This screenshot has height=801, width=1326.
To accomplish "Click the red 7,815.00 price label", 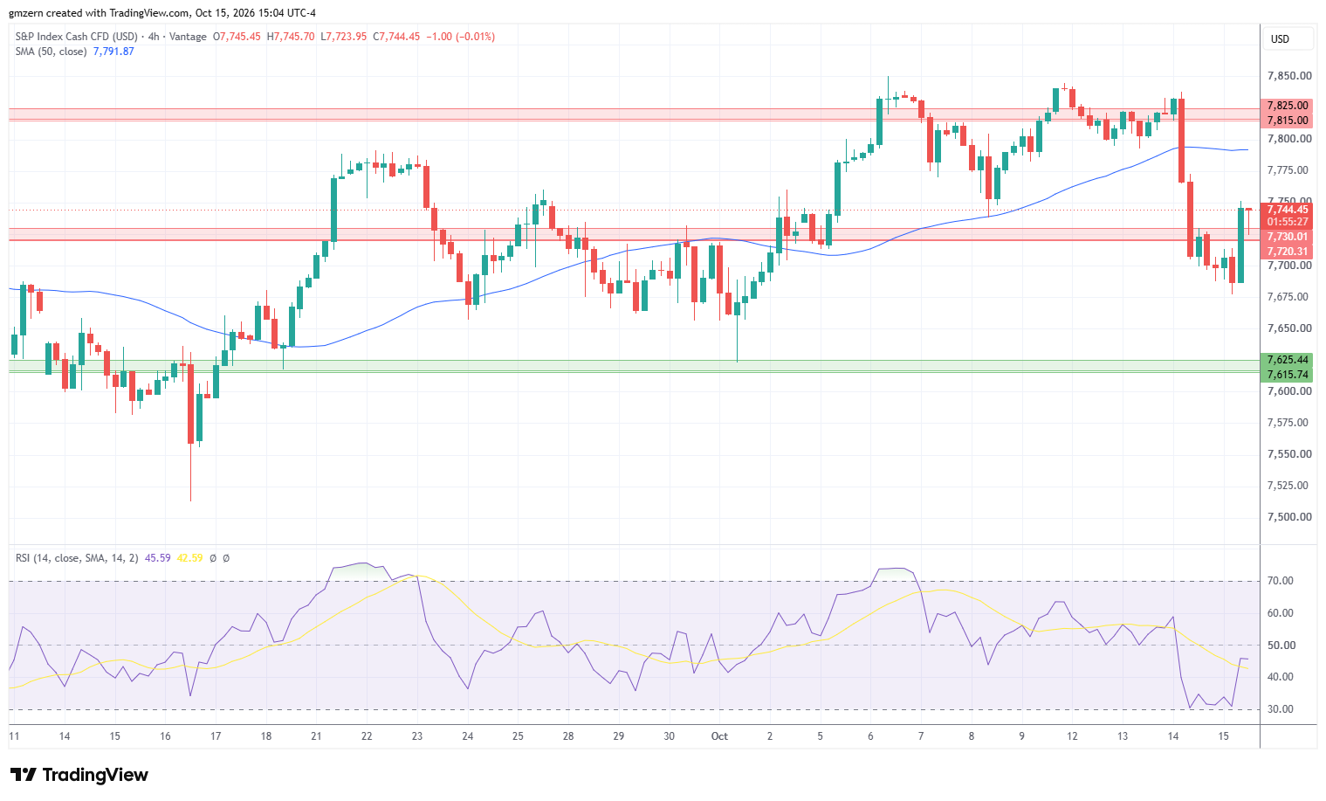I will 1287,121.
